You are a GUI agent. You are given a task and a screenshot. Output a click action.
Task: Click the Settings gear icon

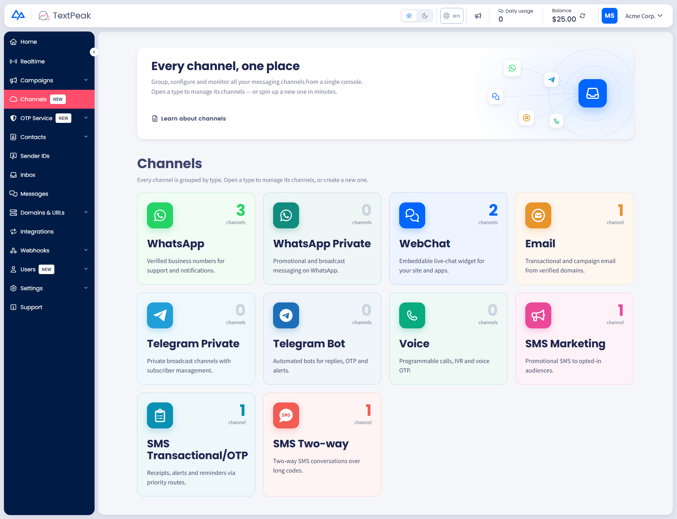coord(13,288)
